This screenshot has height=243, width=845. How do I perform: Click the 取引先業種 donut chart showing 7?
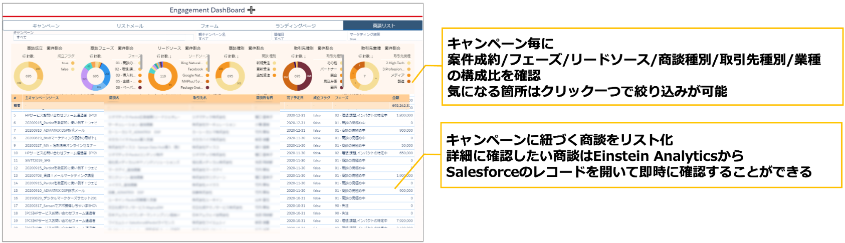(364, 76)
